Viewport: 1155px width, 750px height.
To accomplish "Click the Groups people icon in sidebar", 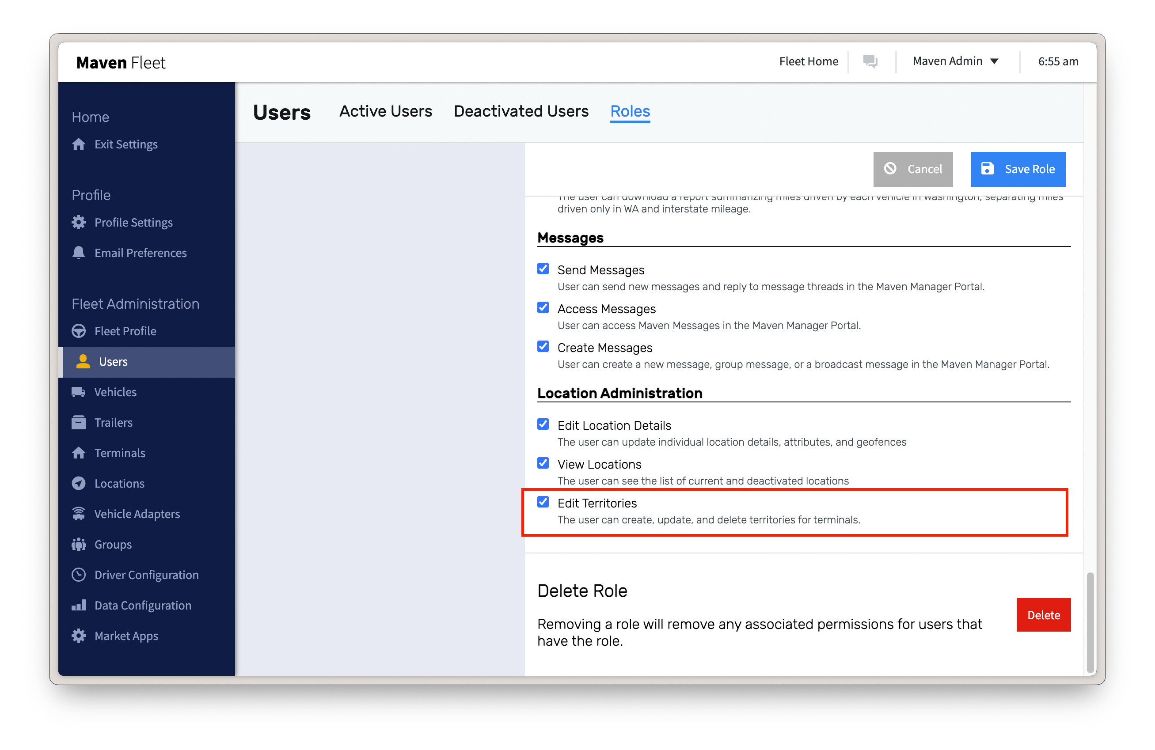I will tap(79, 544).
